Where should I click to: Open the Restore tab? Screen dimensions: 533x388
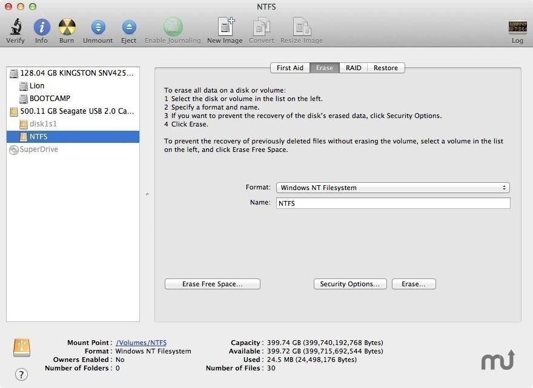click(x=386, y=68)
